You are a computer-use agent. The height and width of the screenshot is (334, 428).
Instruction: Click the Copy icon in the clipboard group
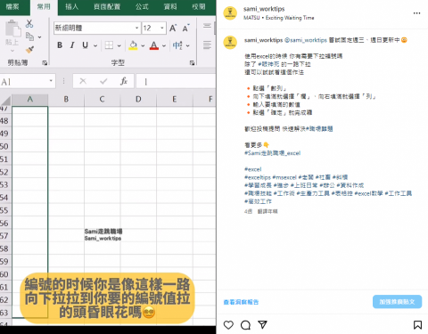pos(29,37)
